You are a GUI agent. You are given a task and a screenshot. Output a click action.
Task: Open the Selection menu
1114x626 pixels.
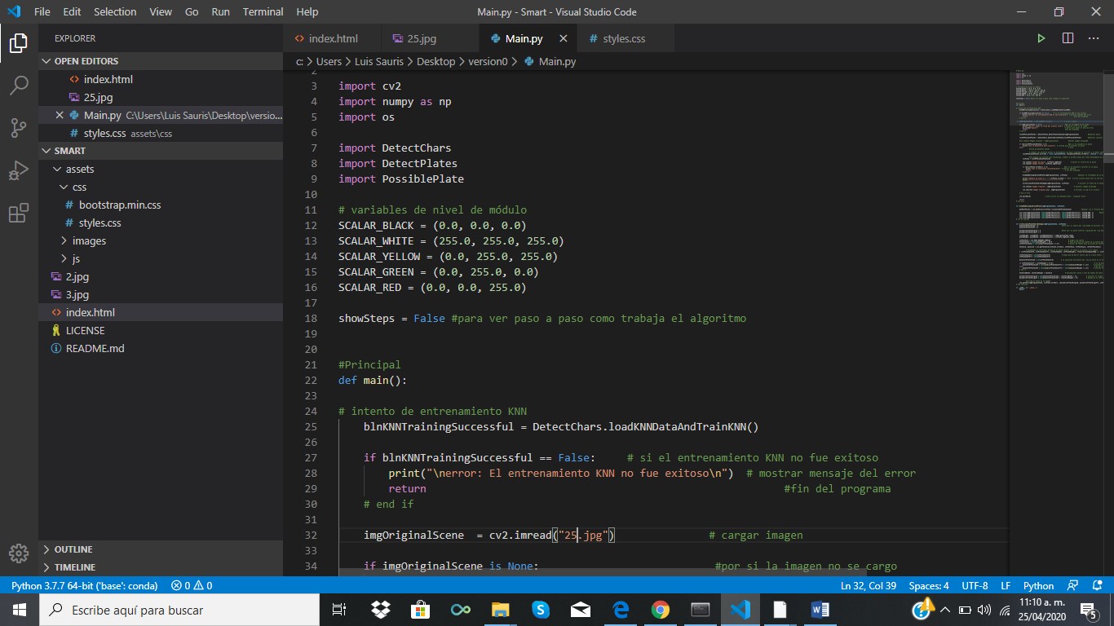(x=115, y=12)
